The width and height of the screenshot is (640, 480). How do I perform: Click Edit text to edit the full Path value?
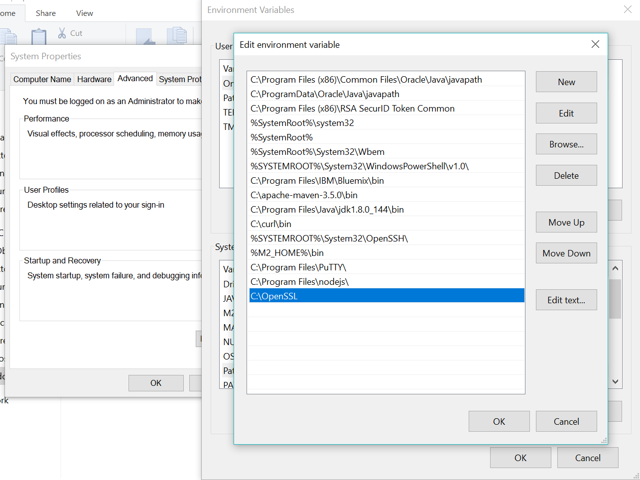(566, 300)
